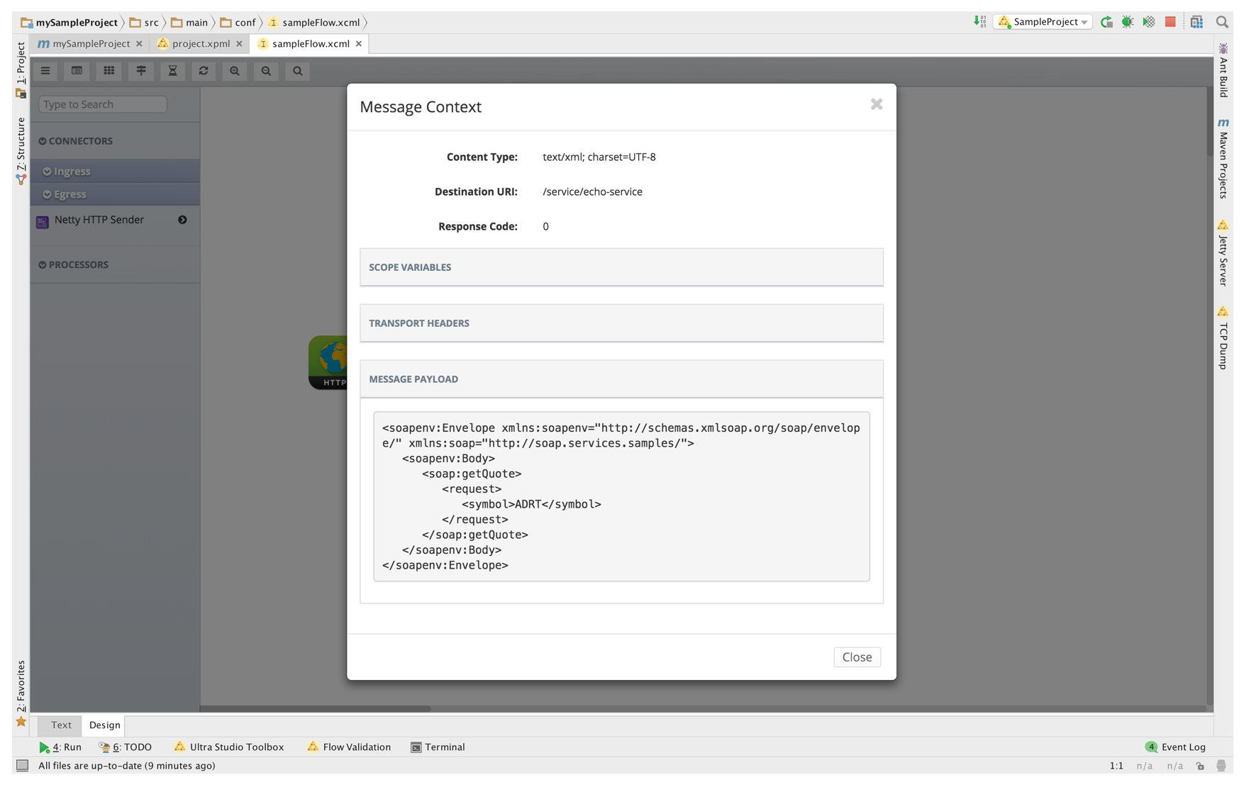This screenshot has height=787, width=1251.
Task: Expand the SCOPE VARIABLES section
Action: tap(621, 267)
